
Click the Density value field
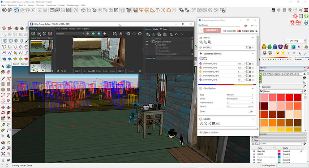coord(240,107)
